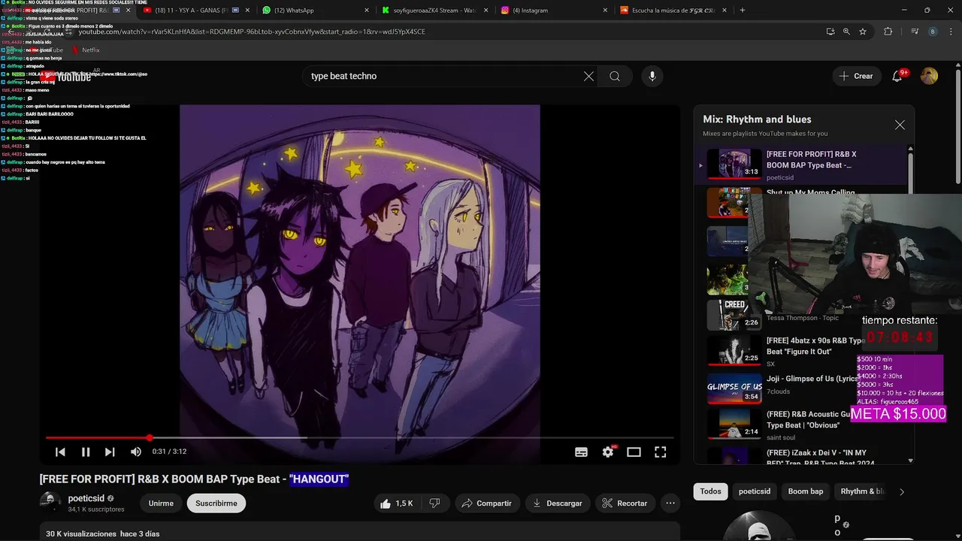Click the '30 K visualizaciones' description text
Image resolution: width=962 pixels, height=541 pixels.
tap(81, 533)
